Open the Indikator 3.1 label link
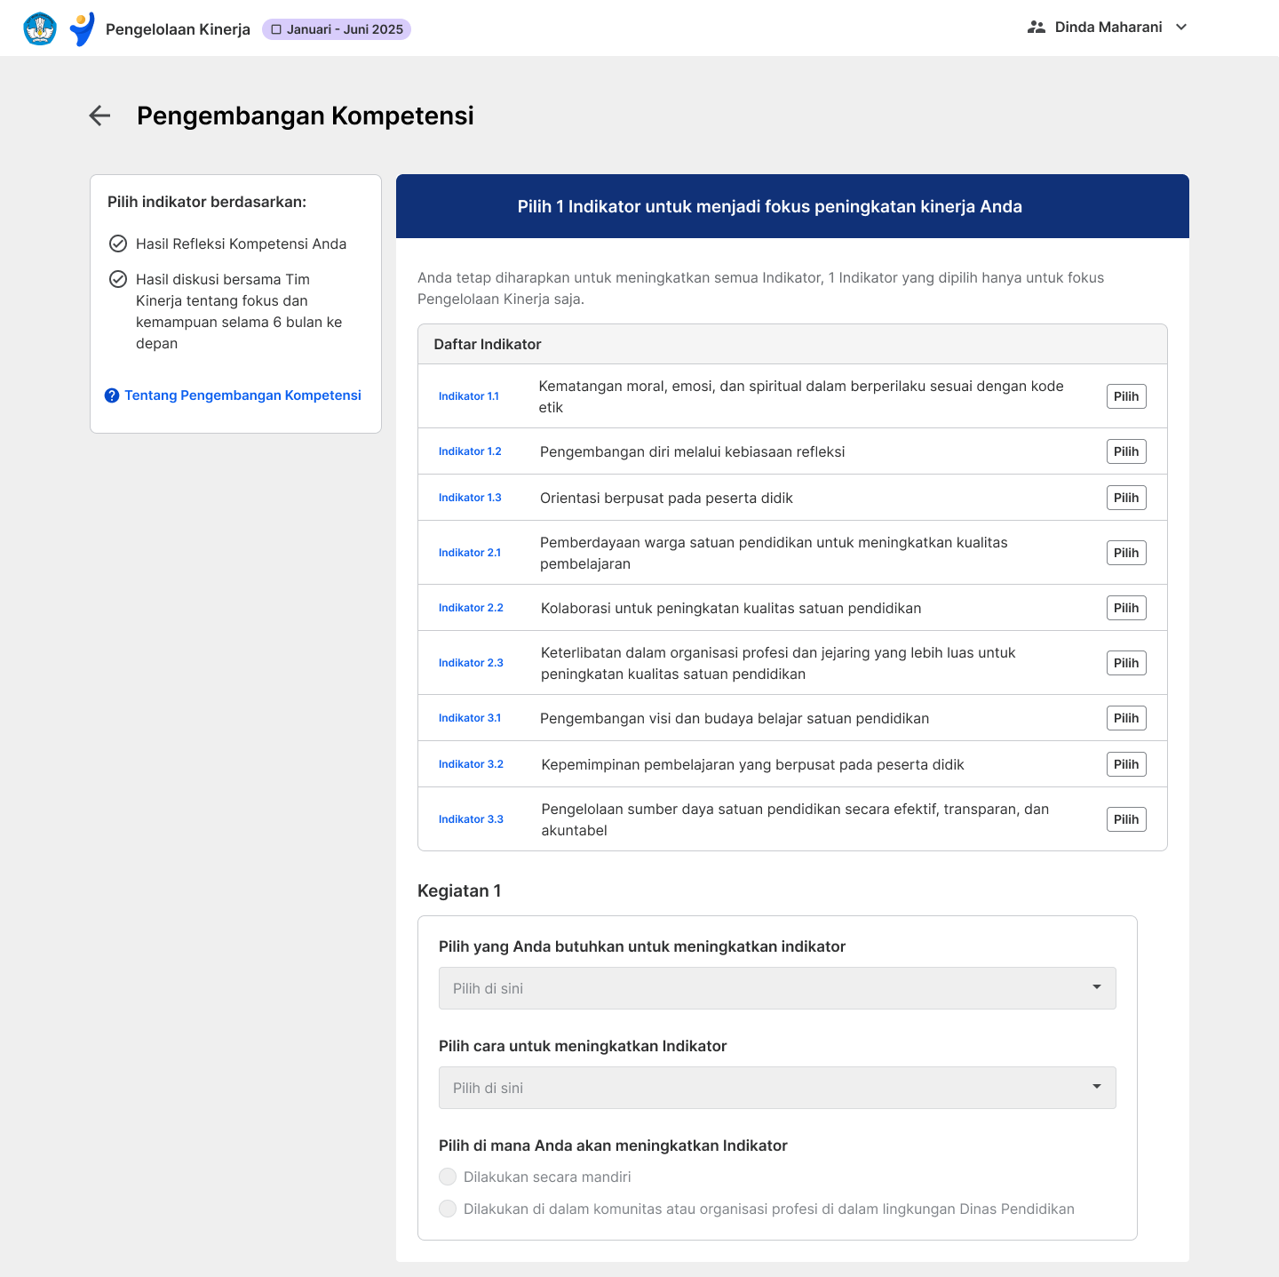The height and width of the screenshot is (1277, 1279). (470, 718)
